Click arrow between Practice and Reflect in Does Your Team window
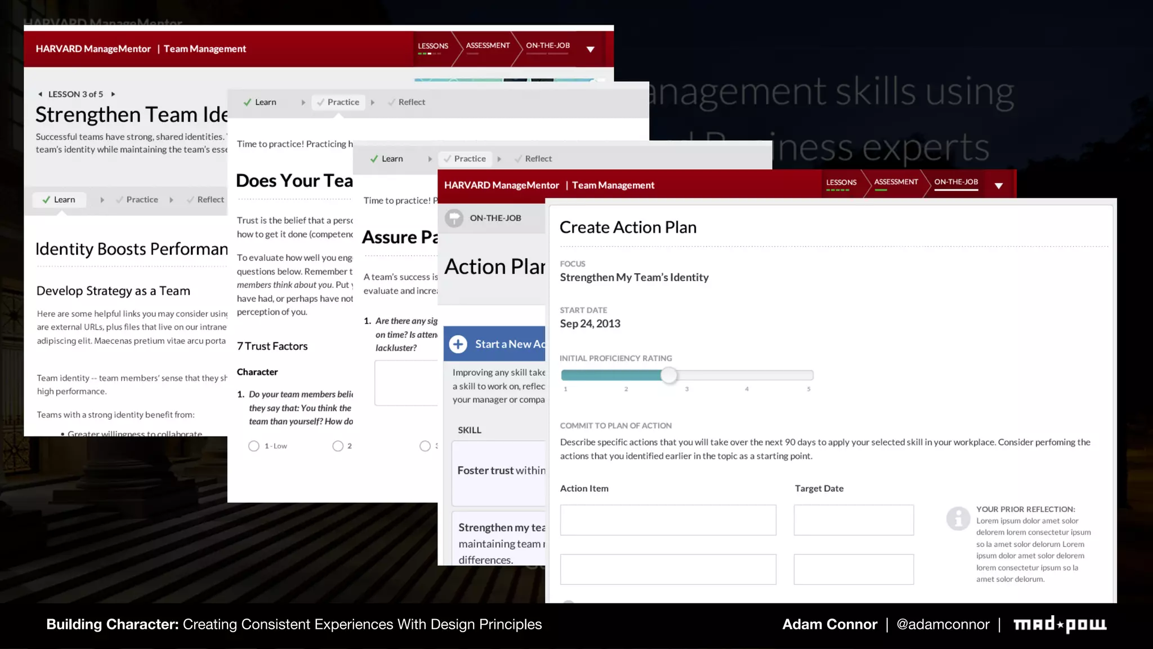The image size is (1153, 649). coord(373,103)
